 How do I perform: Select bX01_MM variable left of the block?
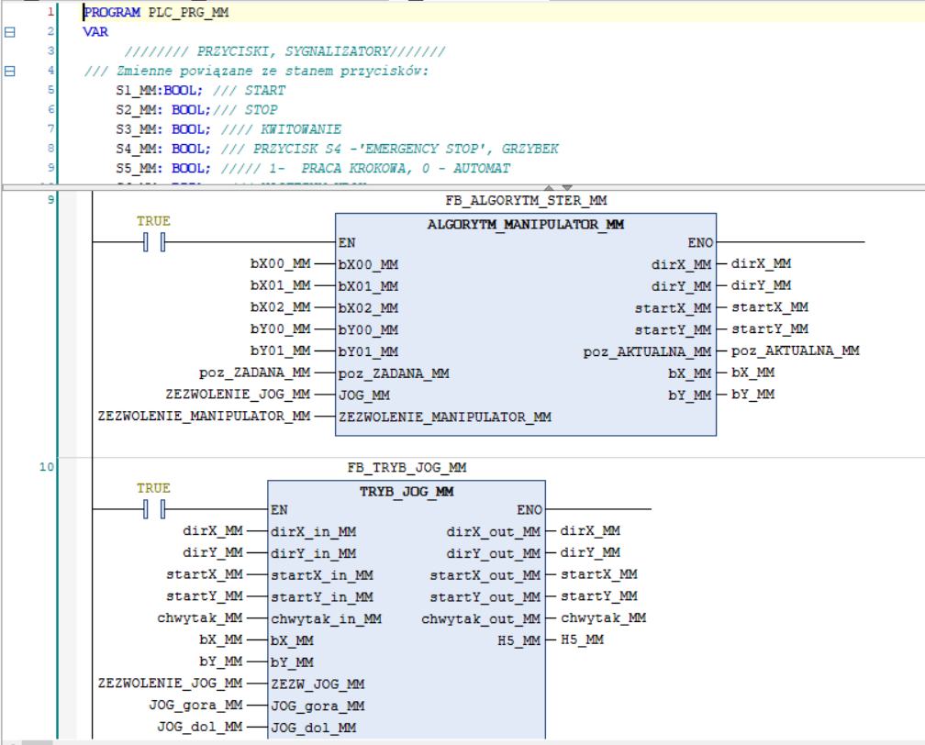[x=280, y=285]
